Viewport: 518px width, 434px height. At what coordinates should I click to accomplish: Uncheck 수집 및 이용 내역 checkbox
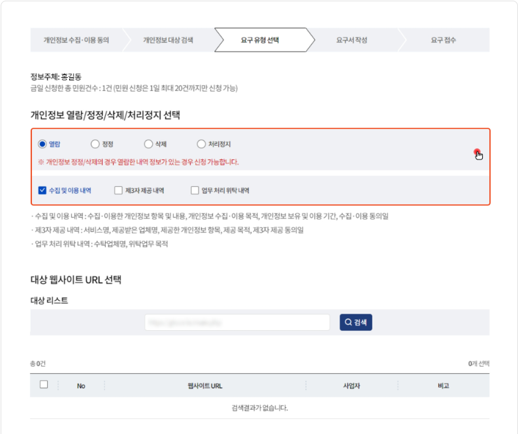point(42,190)
